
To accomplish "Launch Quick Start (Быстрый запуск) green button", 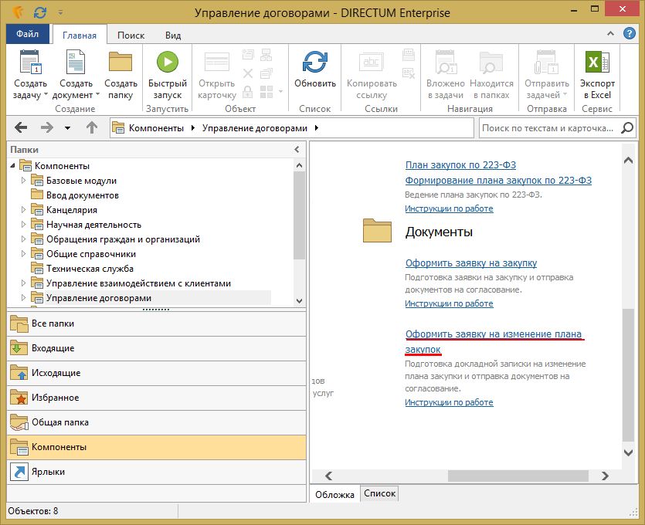I will [x=168, y=63].
